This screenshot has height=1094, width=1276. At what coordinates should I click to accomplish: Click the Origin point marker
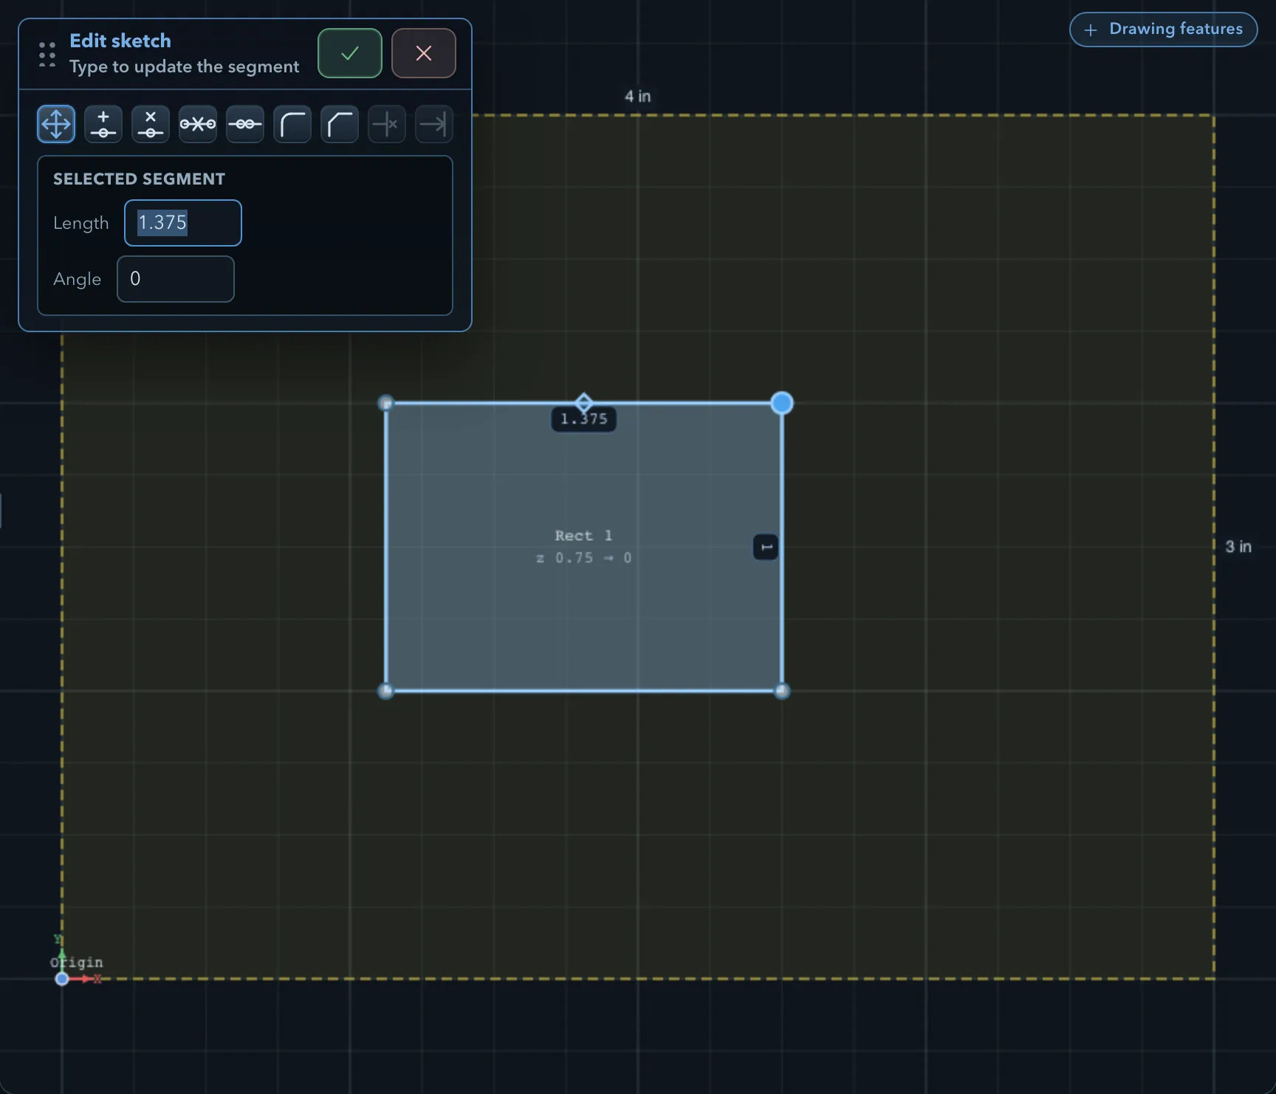(x=62, y=979)
